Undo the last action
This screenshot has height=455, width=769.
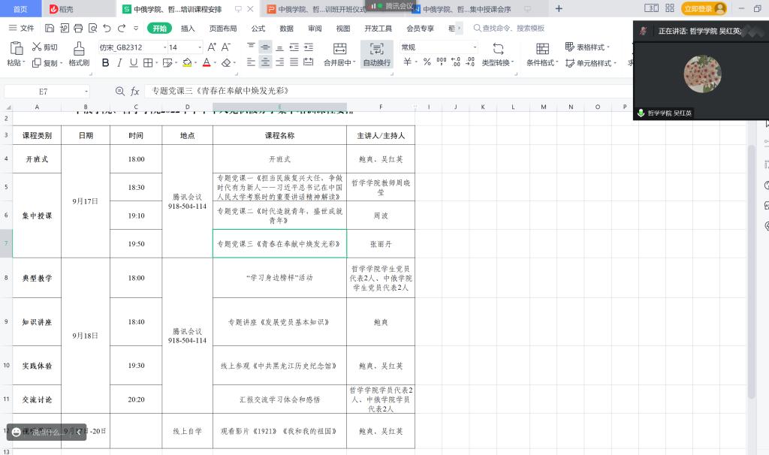(107, 29)
